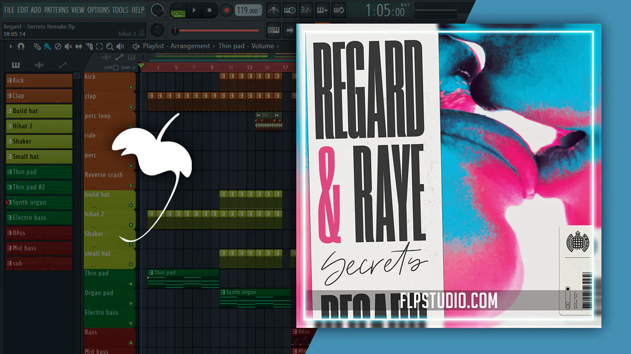Click the audio waveform icon above track headers
The height and width of the screenshot is (354, 631).
[106, 58]
